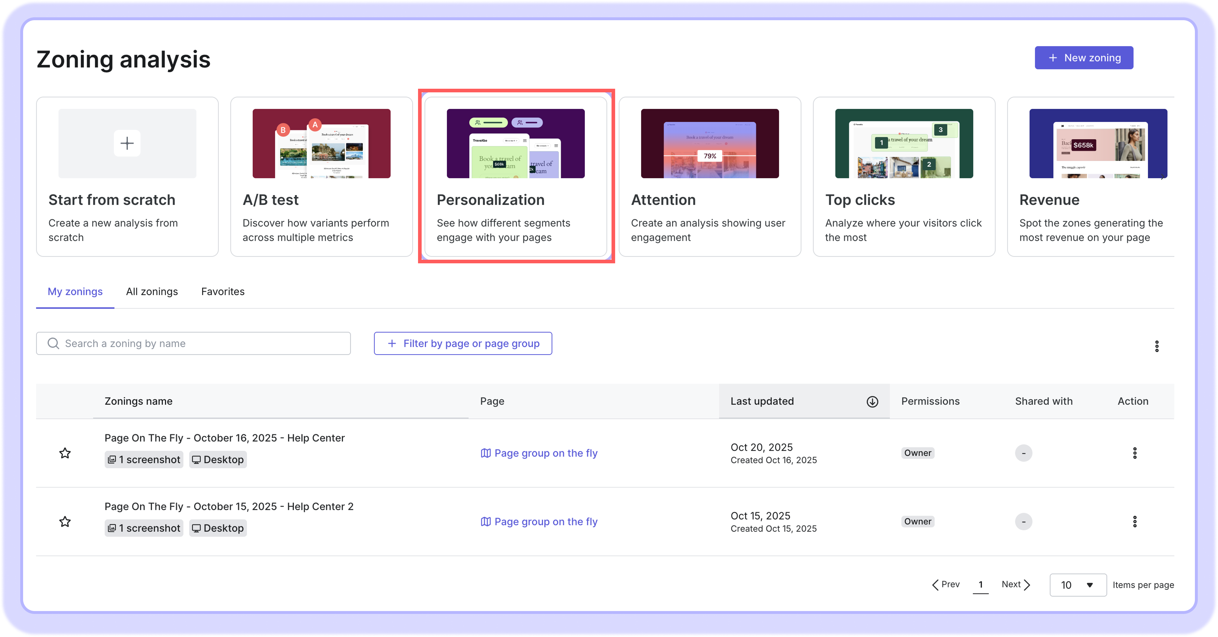Viewport: 1218px width, 637px height.
Task: Open Page group on the fly link for October 15 row
Action: click(x=539, y=522)
